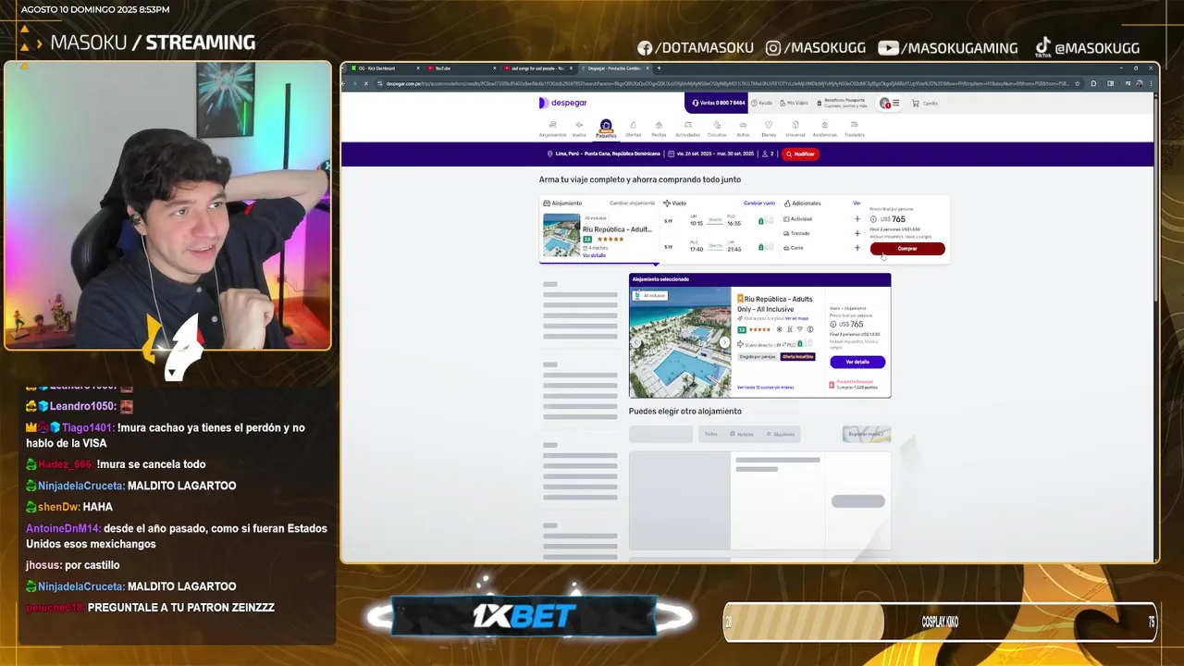
Task: Add Carro with its plus icon
Action: (x=857, y=248)
